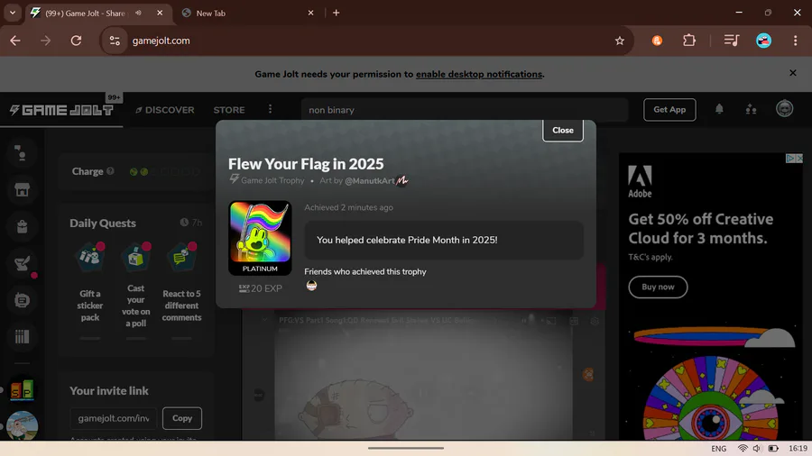Click the gamejolt.com address bar
Screen dimensions: 812x456
363,41
